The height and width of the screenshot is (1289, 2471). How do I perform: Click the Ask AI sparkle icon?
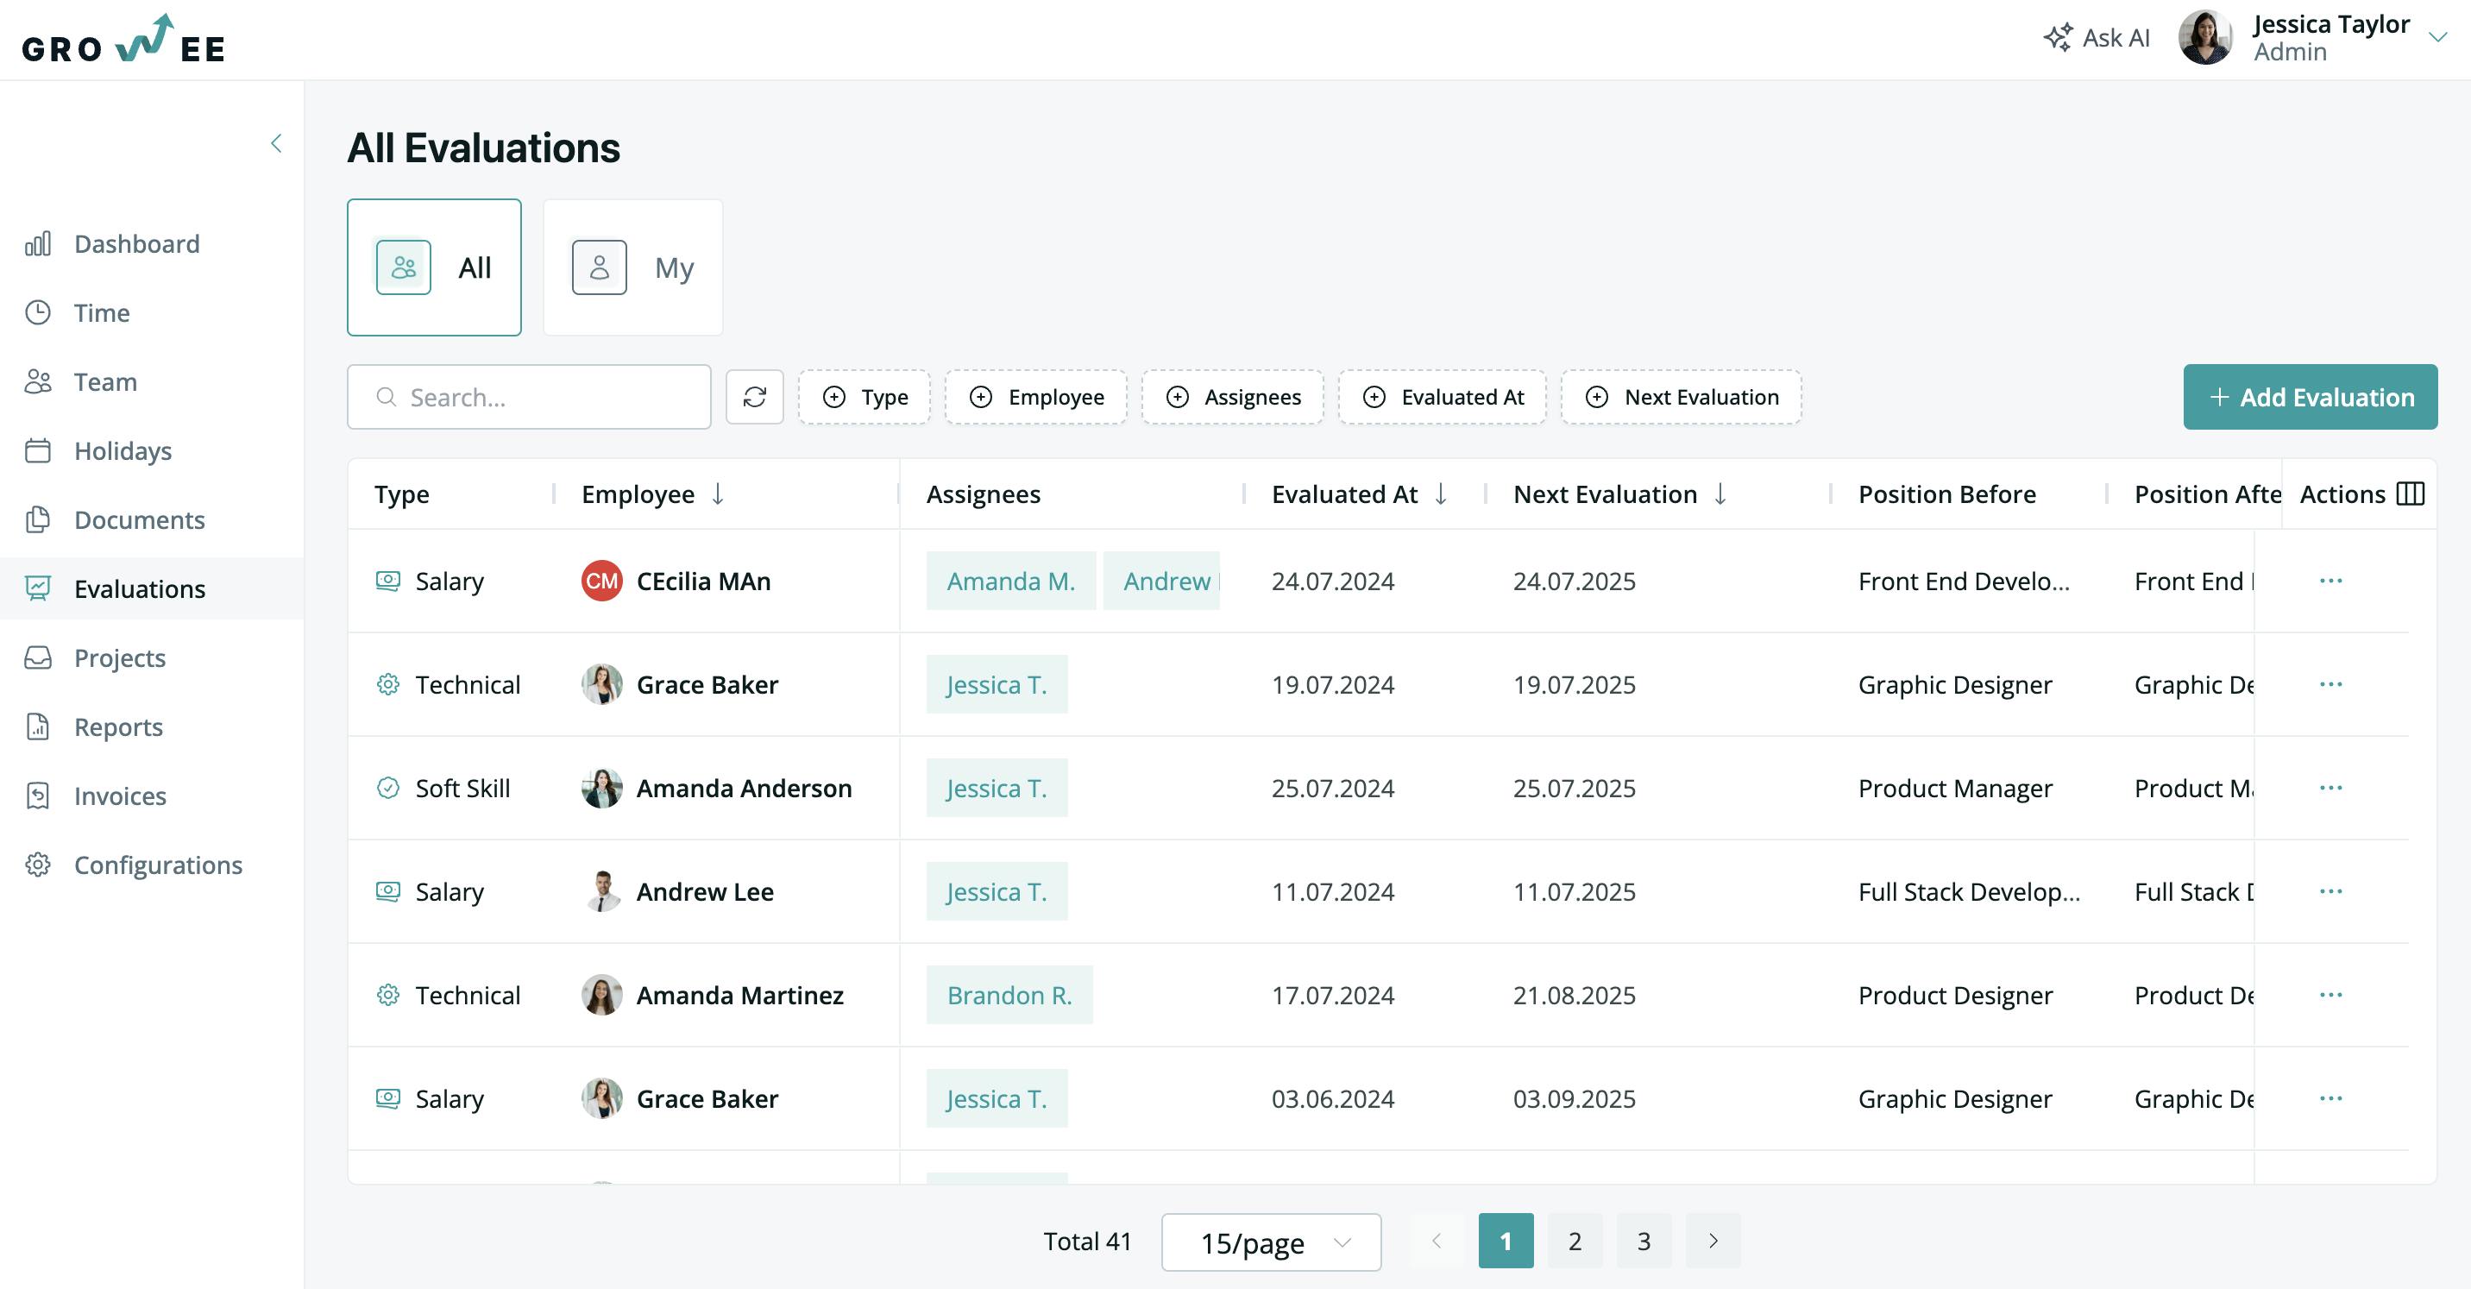pyautogui.click(x=2057, y=37)
